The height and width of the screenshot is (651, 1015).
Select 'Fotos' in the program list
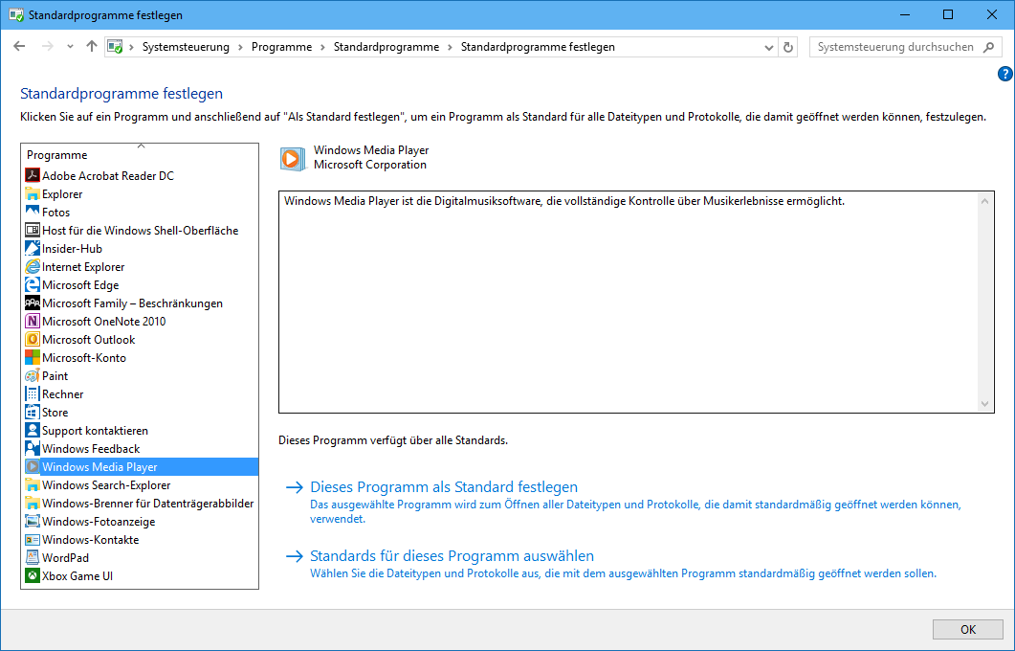point(55,212)
